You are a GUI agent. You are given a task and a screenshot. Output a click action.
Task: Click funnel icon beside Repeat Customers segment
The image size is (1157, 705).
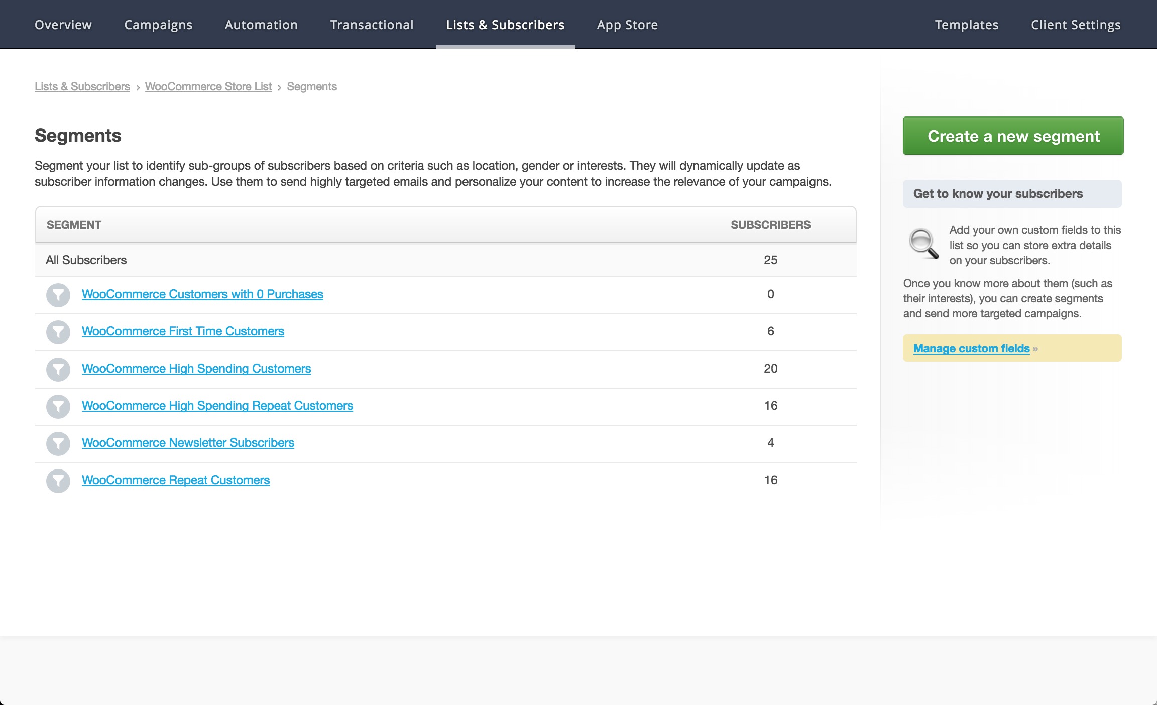[x=58, y=481]
